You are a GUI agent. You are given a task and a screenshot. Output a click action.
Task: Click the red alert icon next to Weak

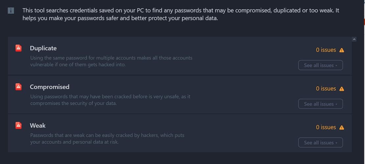pyautogui.click(x=19, y=125)
